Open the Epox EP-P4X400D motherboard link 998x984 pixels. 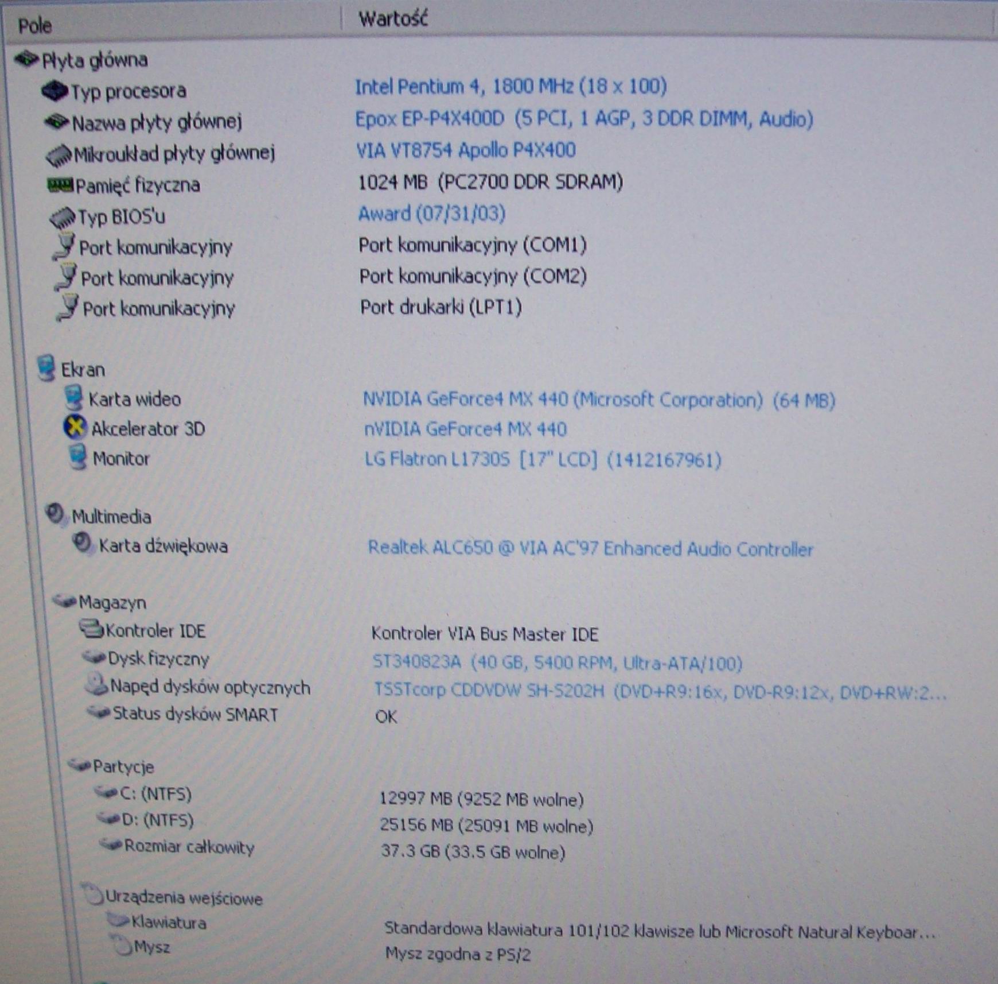(584, 119)
